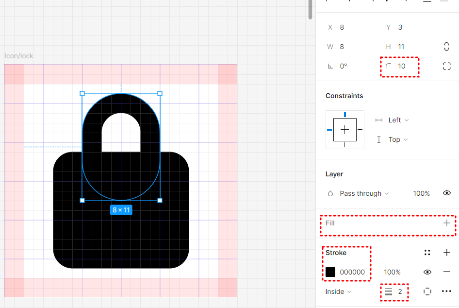Viewport: 459px width, 308px height.
Task: Click the constrain proportions link icon
Action: (x=446, y=47)
